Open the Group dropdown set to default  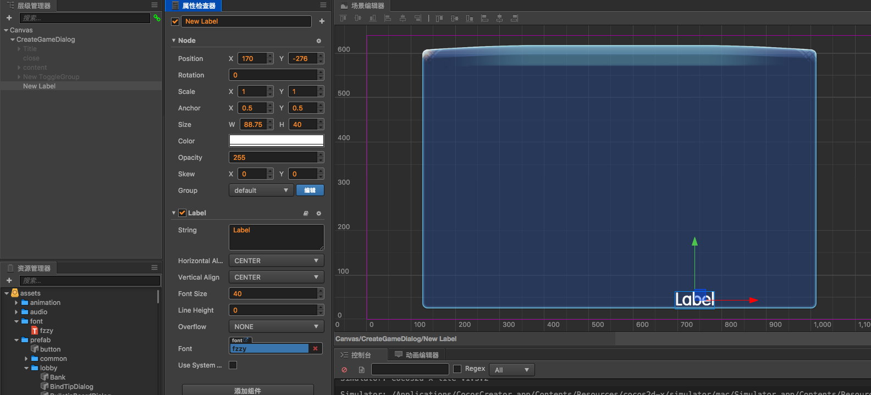261,191
